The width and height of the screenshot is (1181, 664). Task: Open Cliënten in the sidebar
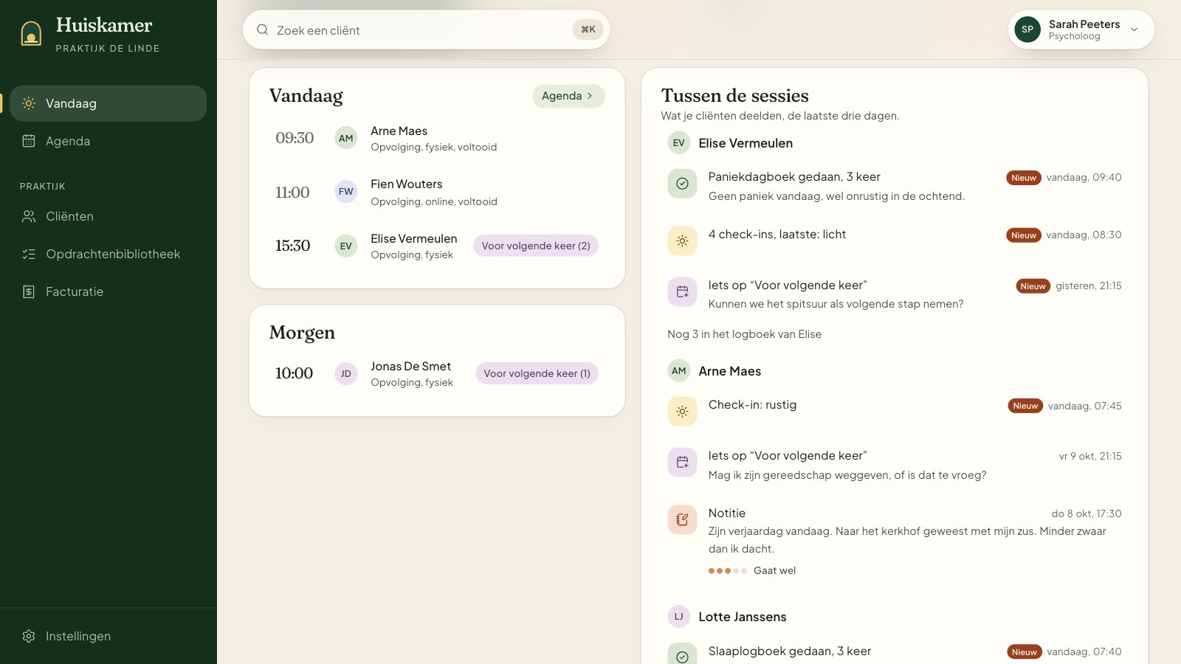pos(109,216)
